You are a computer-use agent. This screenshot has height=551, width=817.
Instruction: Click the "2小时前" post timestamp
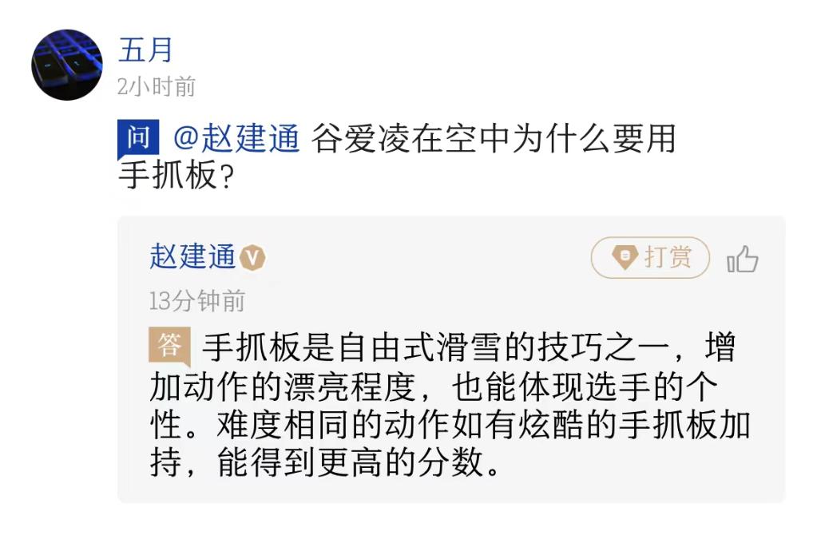tap(156, 86)
